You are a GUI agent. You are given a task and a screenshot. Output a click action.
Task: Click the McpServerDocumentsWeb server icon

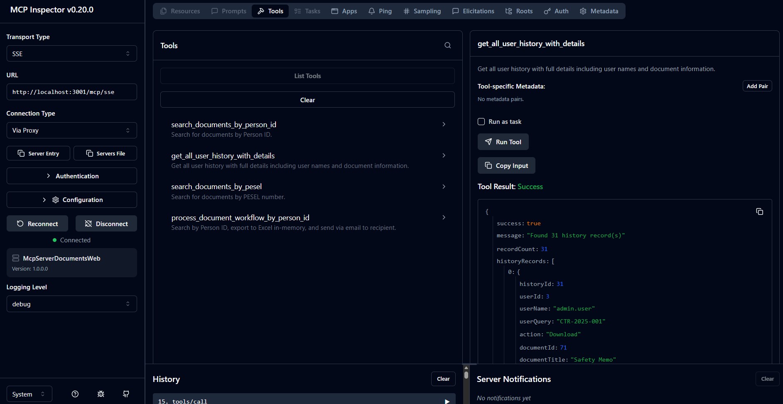(16, 258)
